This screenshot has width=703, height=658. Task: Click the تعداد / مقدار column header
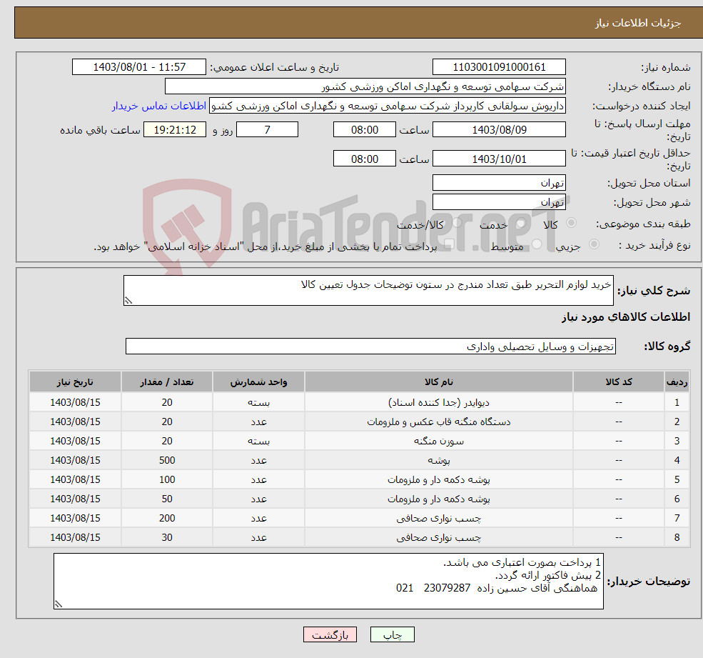(167, 382)
